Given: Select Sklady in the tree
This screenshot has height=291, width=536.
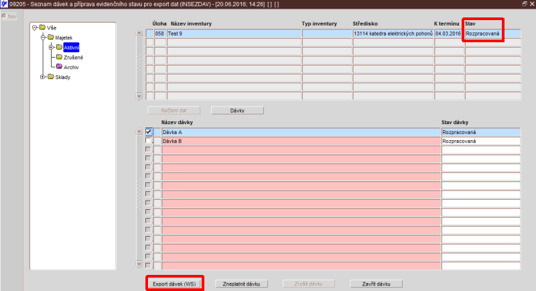Looking at the screenshot, I should click(x=62, y=77).
